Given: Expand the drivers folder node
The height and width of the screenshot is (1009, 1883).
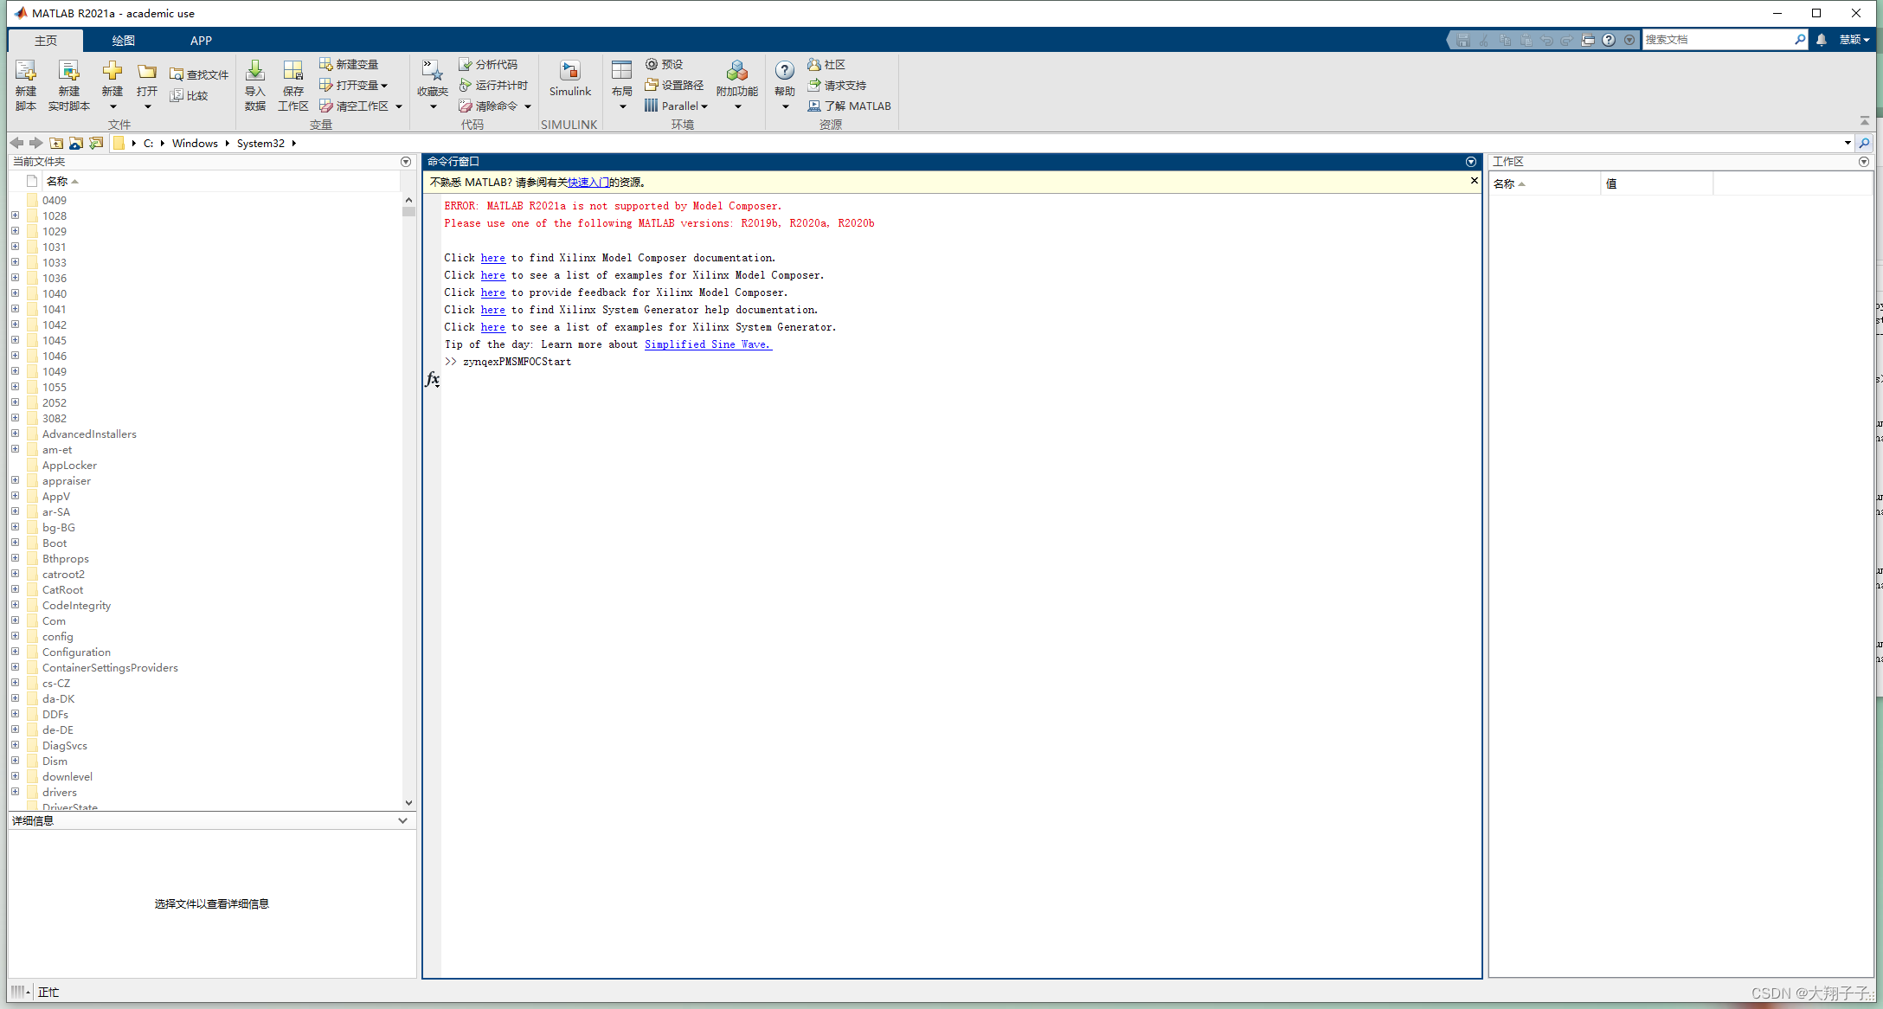Looking at the screenshot, I should 15,792.
